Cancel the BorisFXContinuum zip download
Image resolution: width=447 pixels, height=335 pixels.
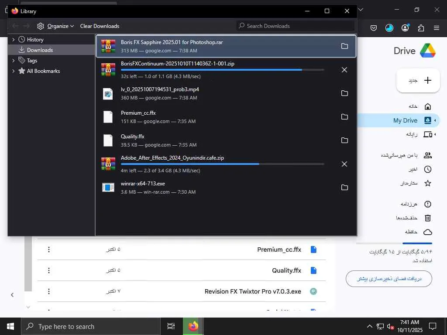pos(344,70)
